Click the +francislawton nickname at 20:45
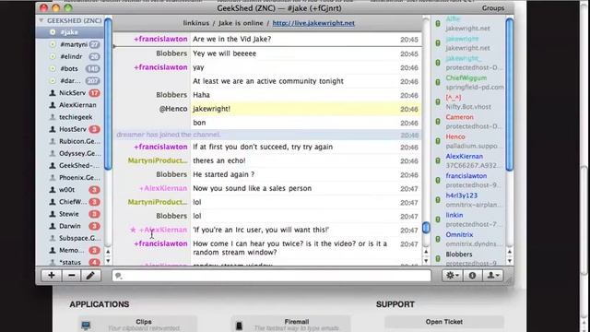This screenshot has height=332, width=590. coord(160,39)
